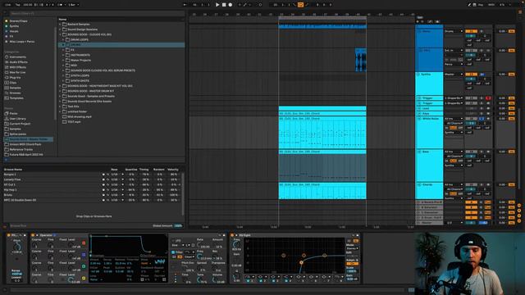Screen dimensions: 525x295
Task: Open the Synths collection
Action: 14,26
